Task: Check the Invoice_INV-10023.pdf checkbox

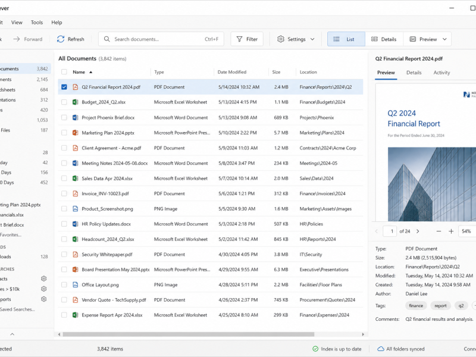Action: coord(64,194)
